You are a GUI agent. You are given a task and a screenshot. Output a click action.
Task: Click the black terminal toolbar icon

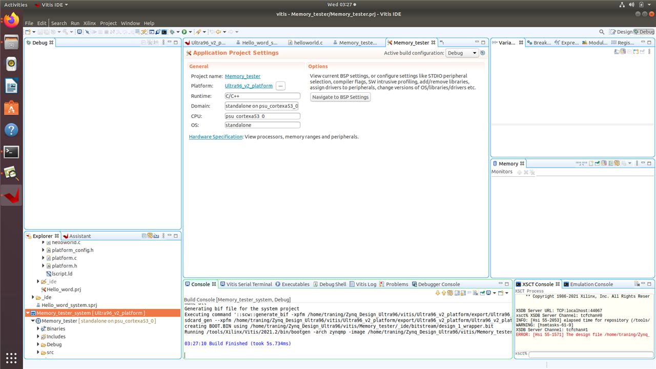point(164,32)
